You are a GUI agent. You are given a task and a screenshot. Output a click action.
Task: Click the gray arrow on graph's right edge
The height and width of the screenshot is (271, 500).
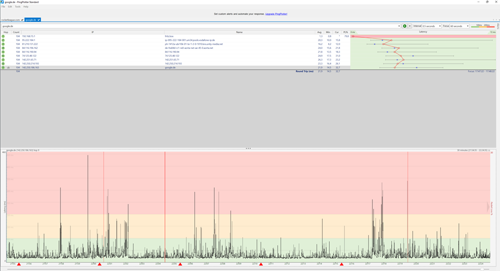(488, 207)
